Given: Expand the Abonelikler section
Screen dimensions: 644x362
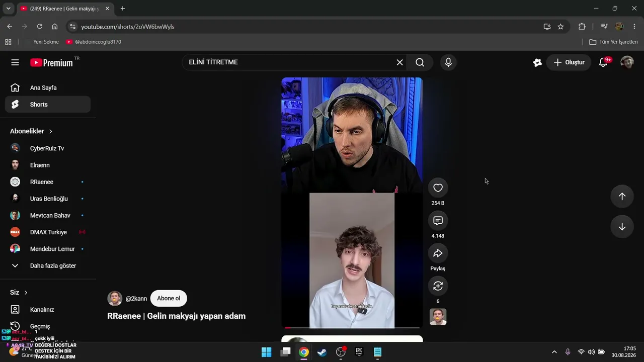Looking at the screenshot, I should (31, 131).
